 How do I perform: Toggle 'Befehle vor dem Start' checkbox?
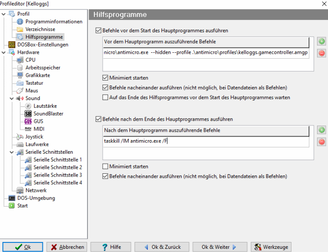click(99, 31)
